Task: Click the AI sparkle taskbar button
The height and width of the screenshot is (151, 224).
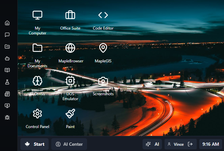Action: coord(152,144)
